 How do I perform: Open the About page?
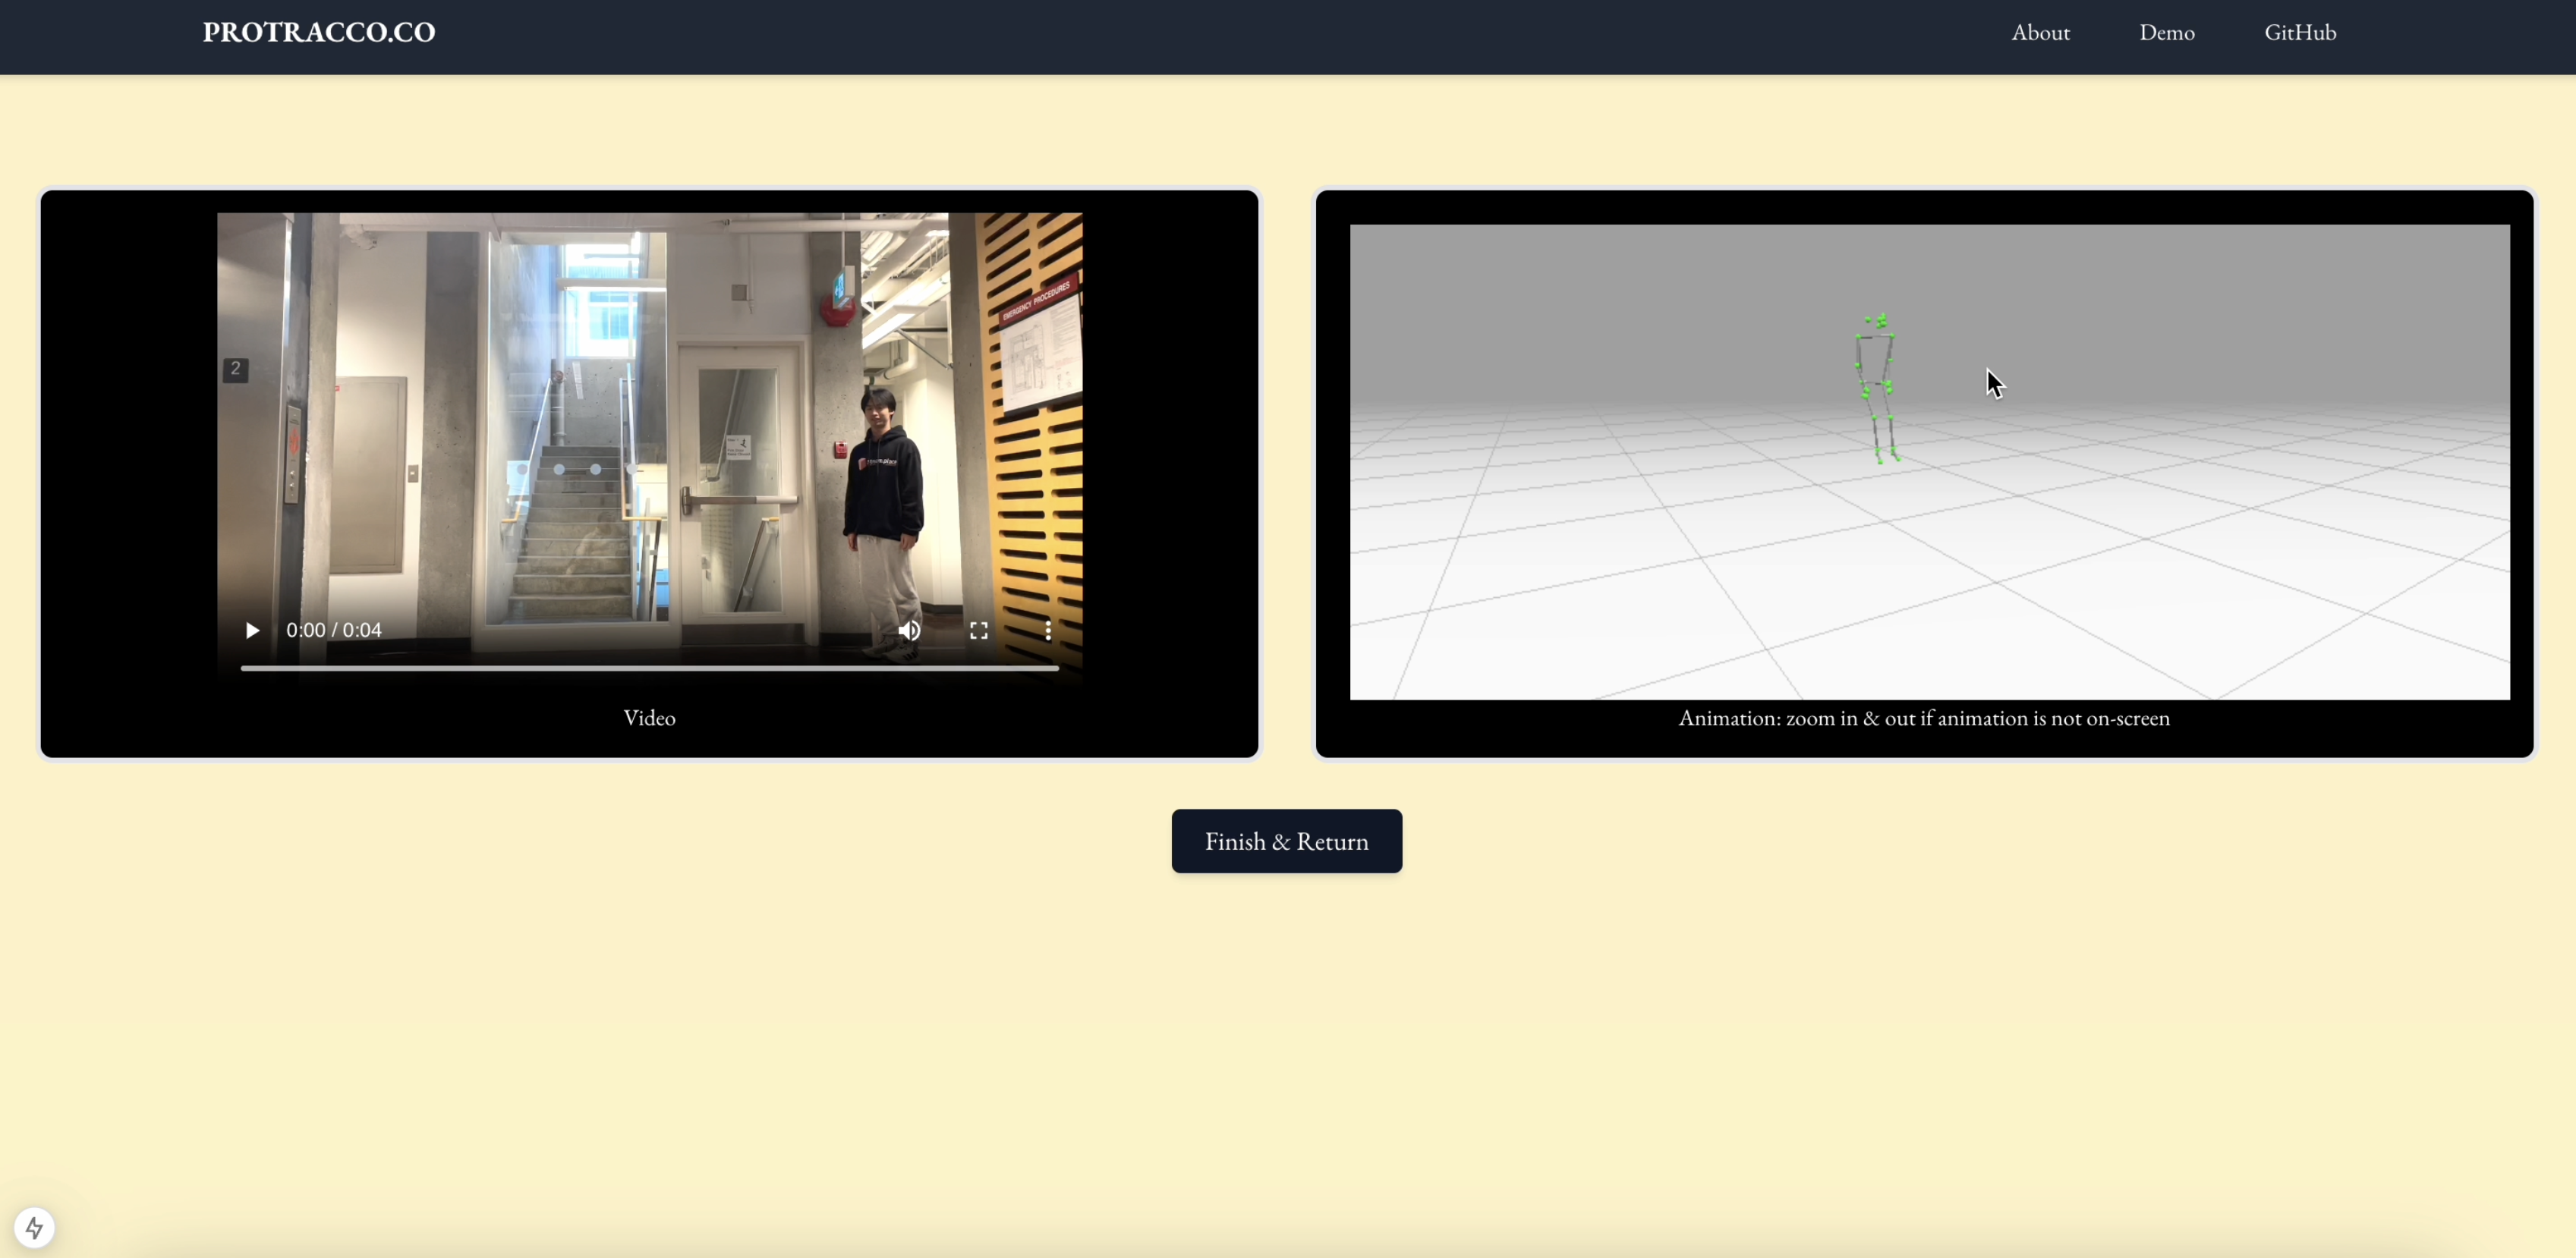point(2040,33)
